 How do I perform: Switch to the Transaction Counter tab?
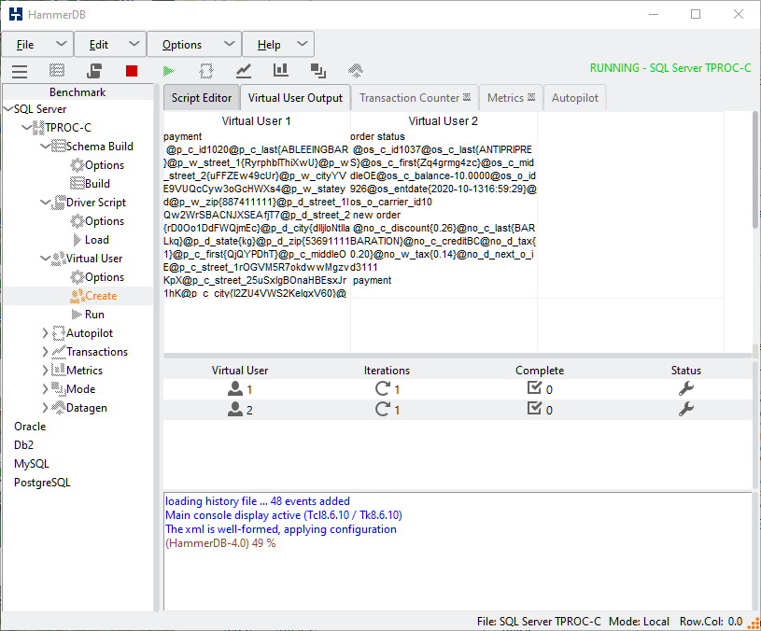point(415,98)
